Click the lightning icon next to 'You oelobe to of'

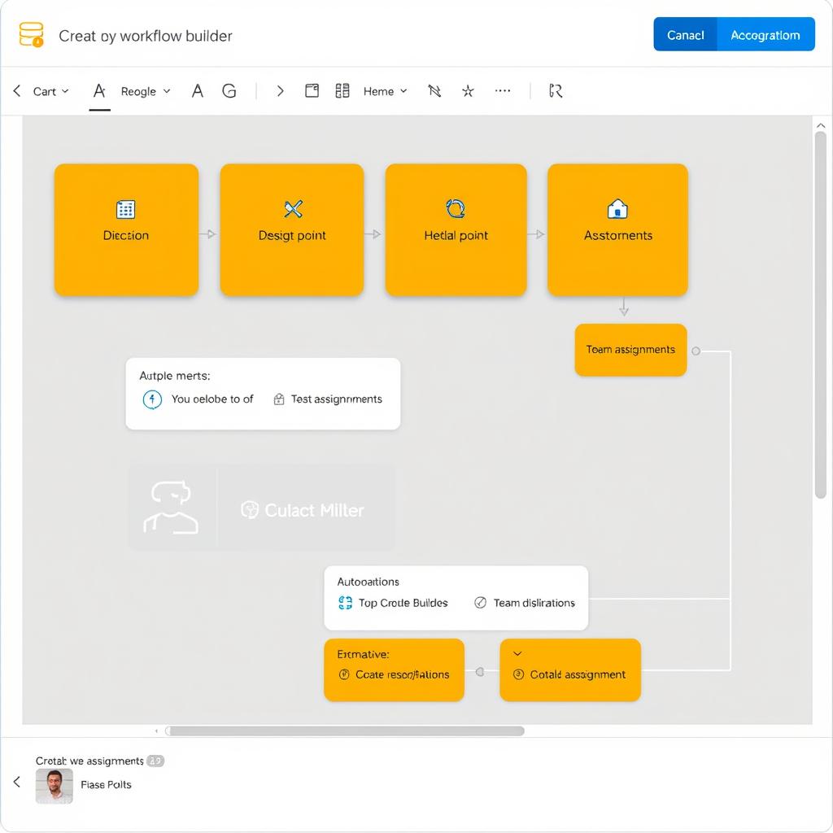click(x=152, y=399)
